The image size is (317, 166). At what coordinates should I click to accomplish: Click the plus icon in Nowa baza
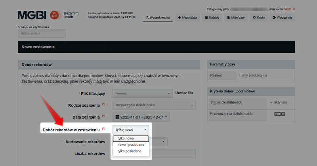tap(180, 18)
